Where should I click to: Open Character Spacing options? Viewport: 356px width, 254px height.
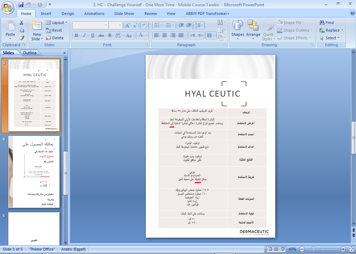[x=119, y=35]
